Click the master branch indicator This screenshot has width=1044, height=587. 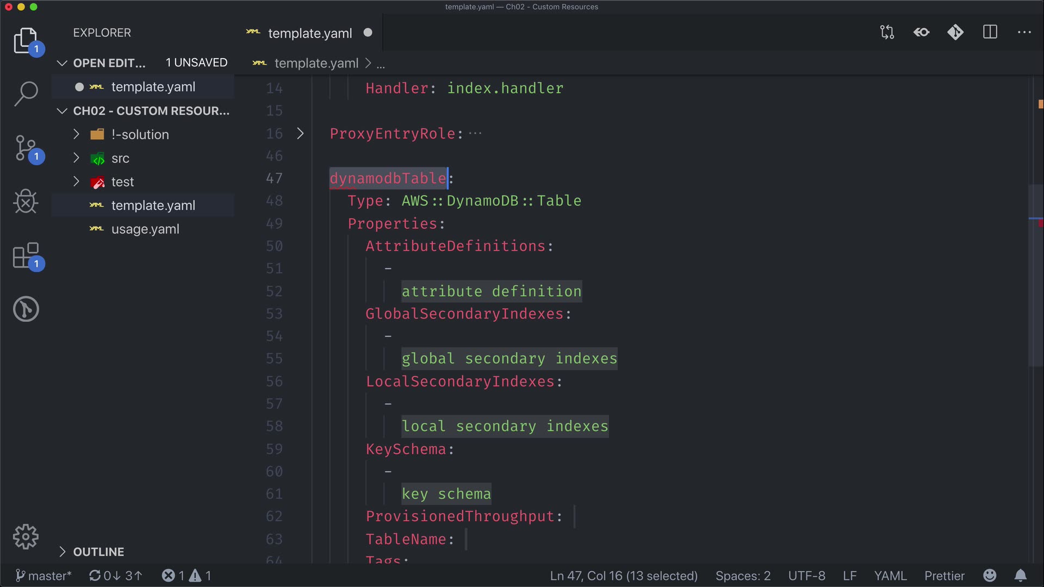tap(43, 576)
